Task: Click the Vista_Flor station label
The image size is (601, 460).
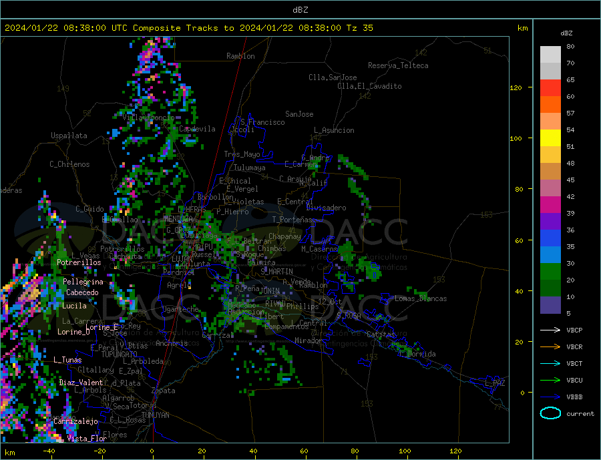Action: tap(87, 439)
